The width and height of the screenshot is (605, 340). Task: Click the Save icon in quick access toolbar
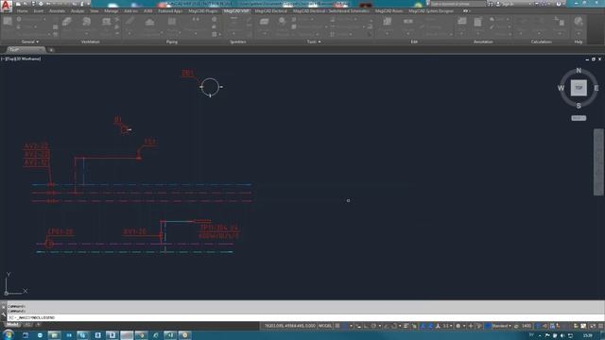(33, 4)
